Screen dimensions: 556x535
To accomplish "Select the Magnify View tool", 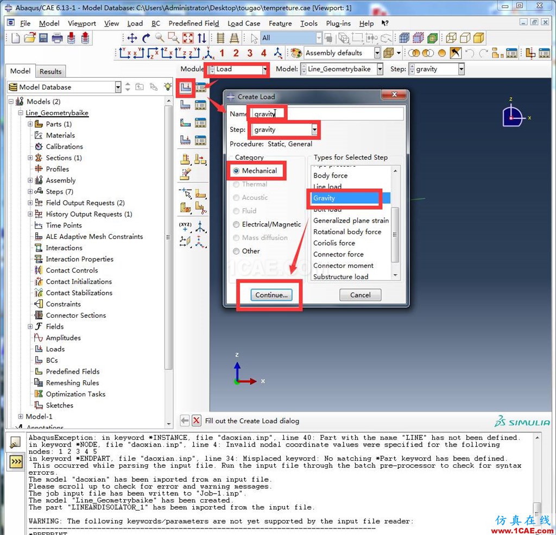I will pyautogui.click(x=160, y=38).
